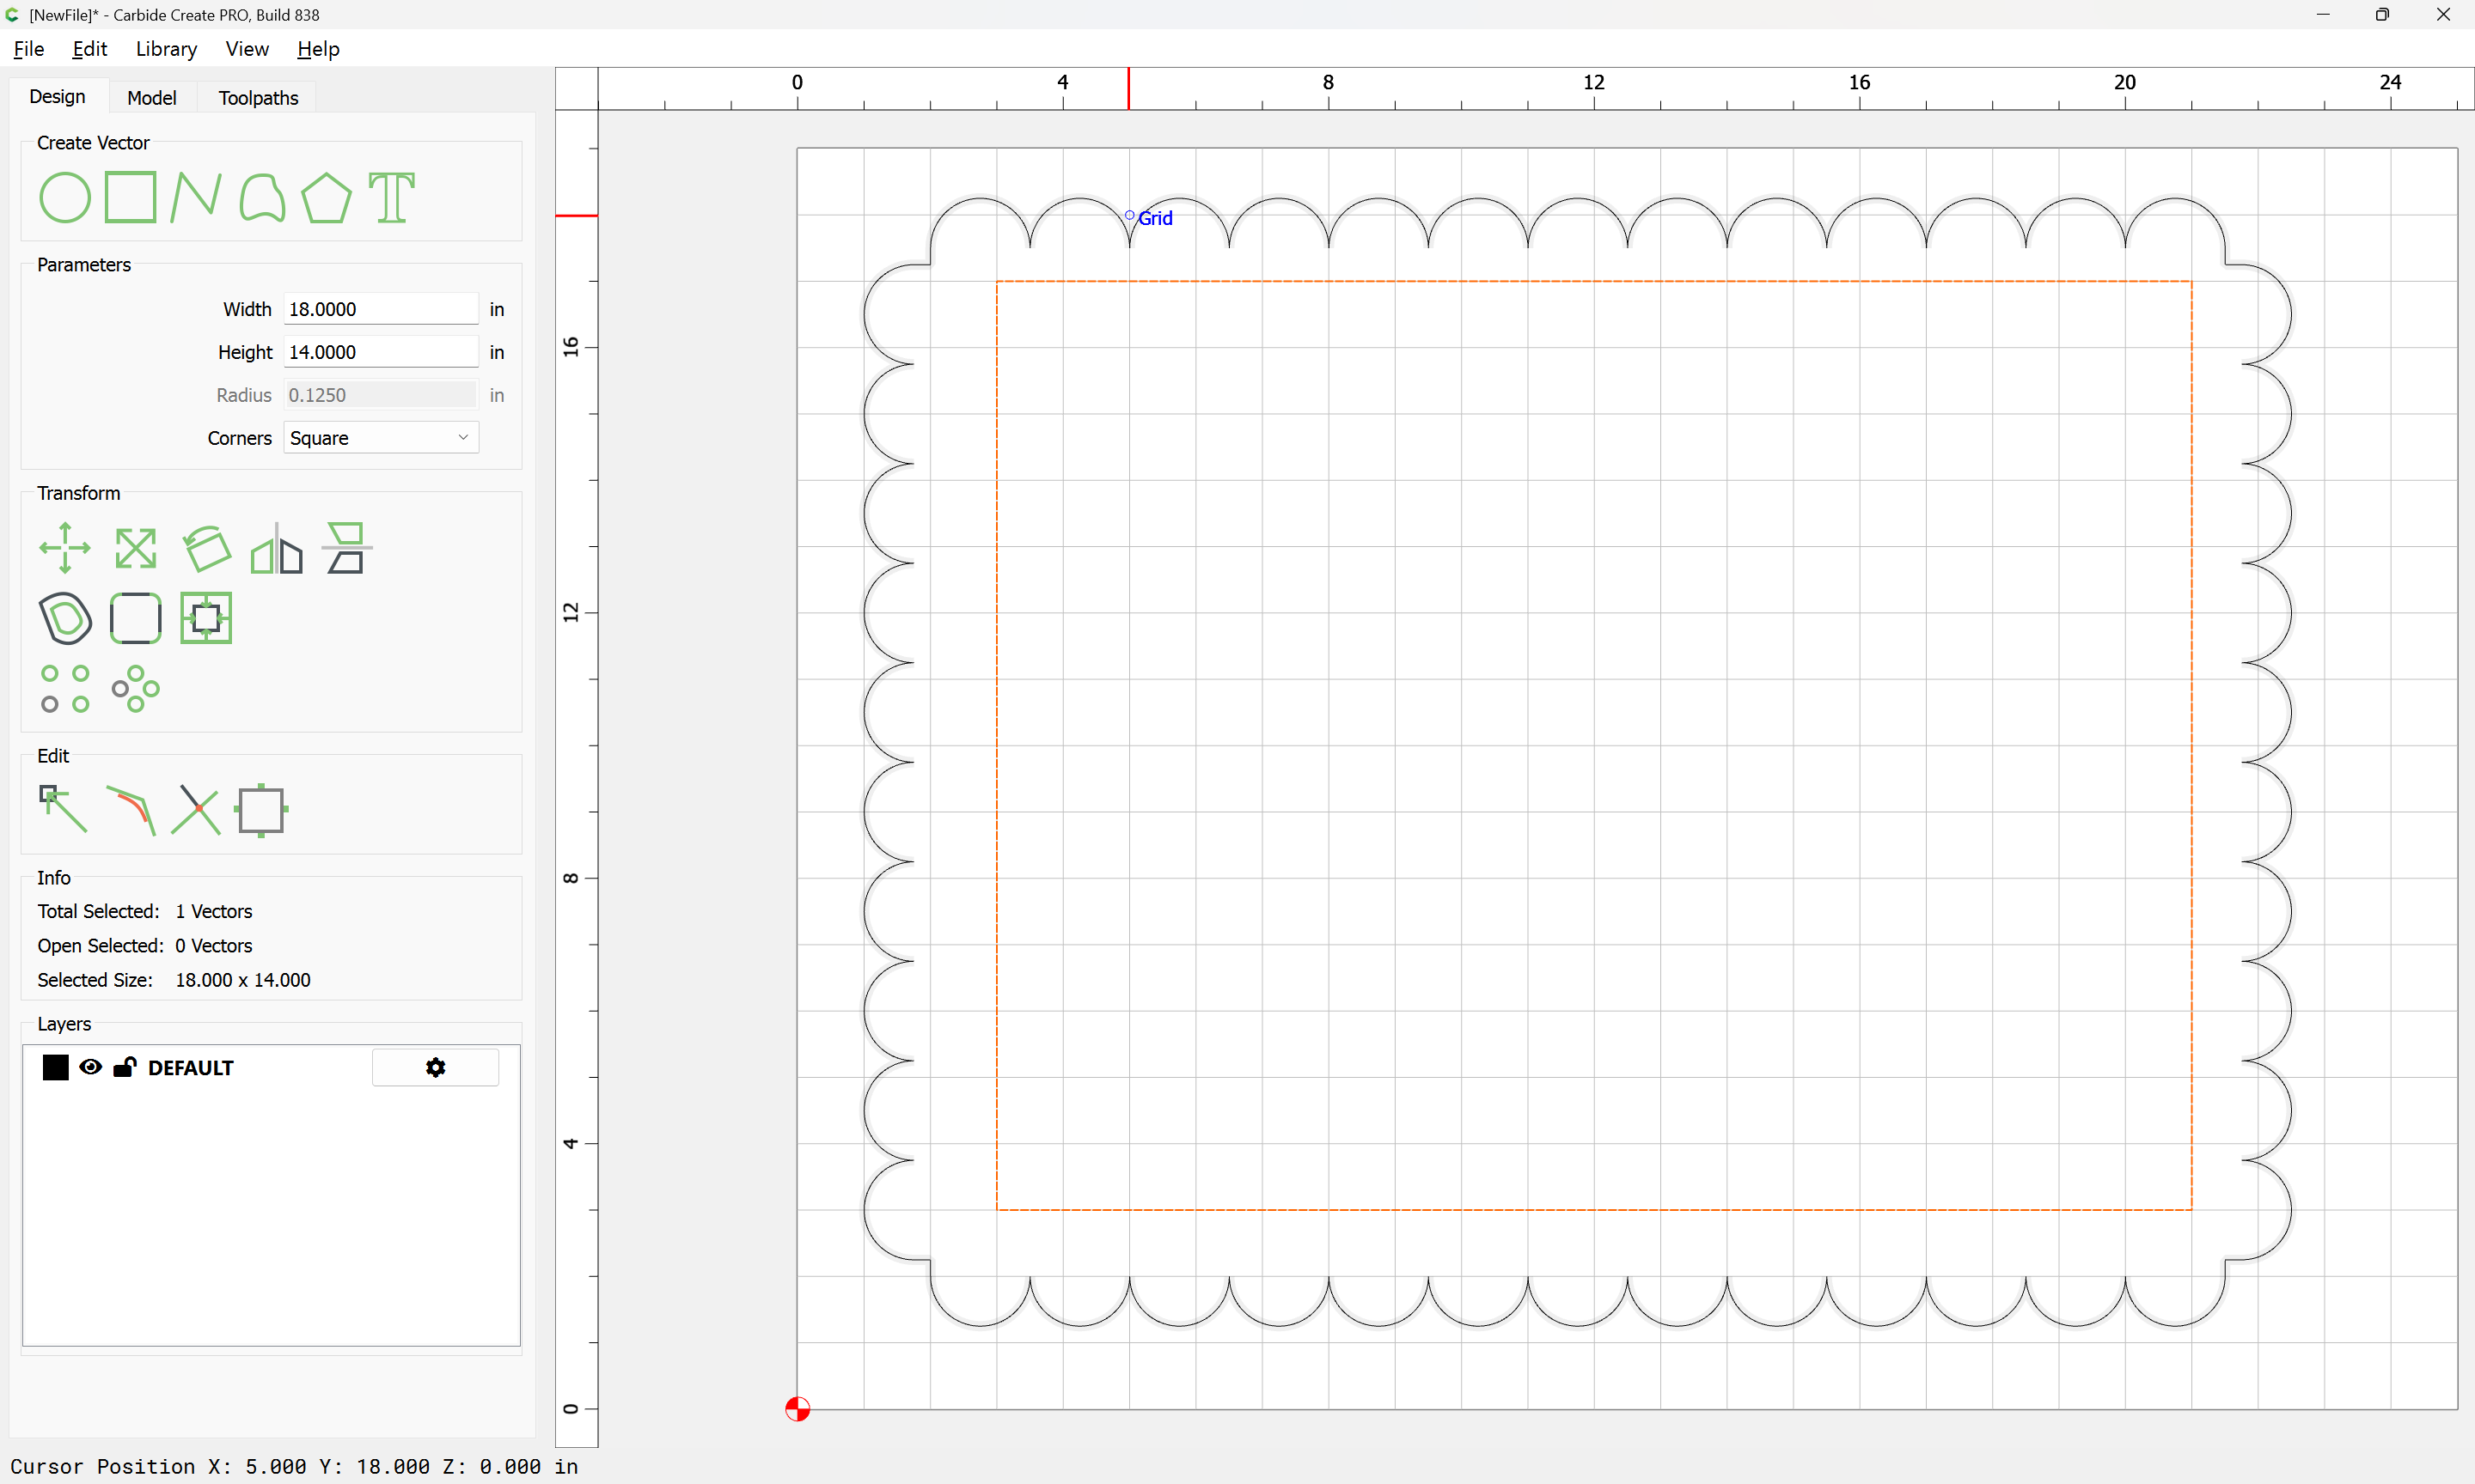Open the Offset Vector tool
The height and width of the screenshot is (1484, 2475).
pos(65,617)
